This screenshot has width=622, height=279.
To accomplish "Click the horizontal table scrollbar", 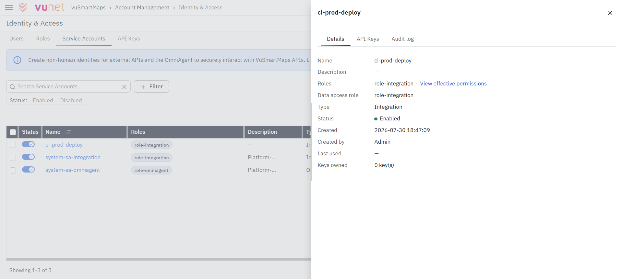I will pos(159,259).
